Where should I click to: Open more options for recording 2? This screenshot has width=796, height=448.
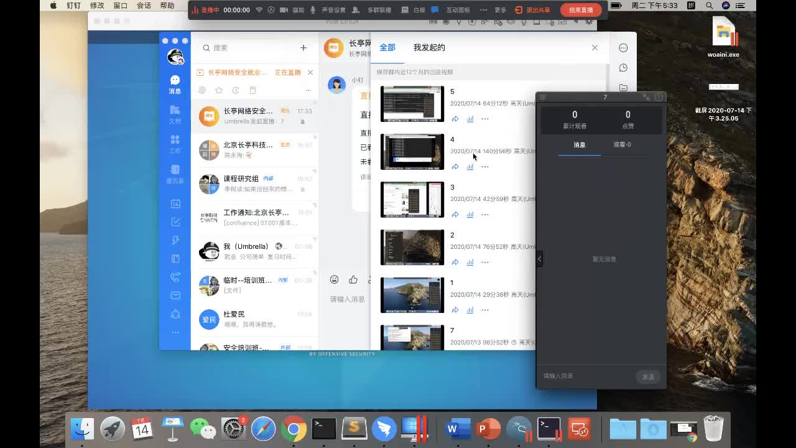[485, 263]
